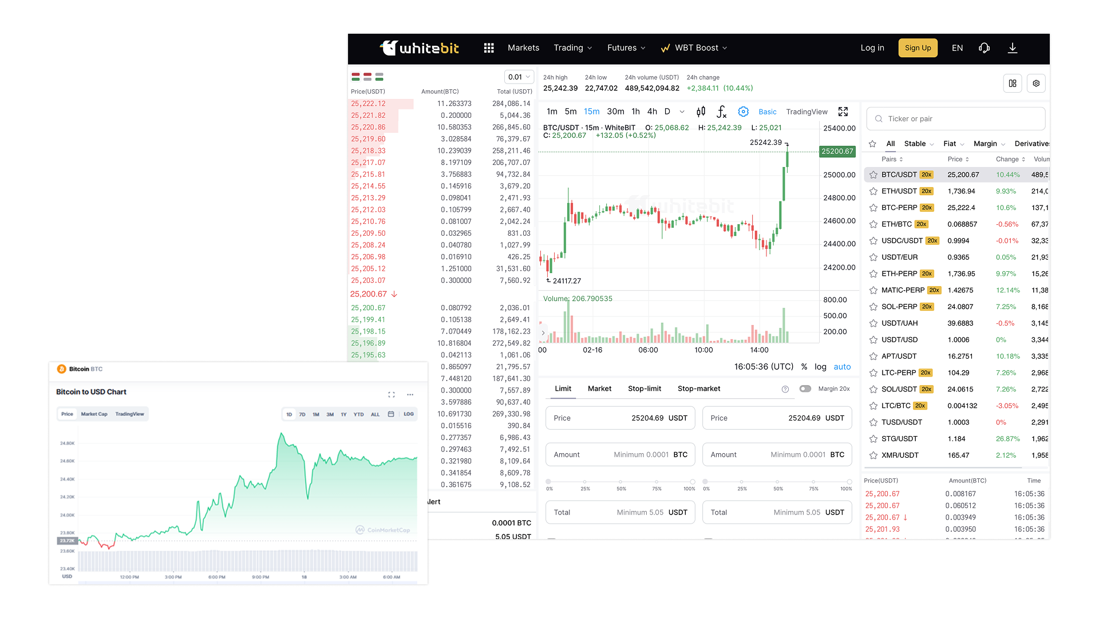Image resolution: width=1099 pixels, height=618 pixels.
Task: Focus the Ticker or pair search field
Action: (956, 119)
